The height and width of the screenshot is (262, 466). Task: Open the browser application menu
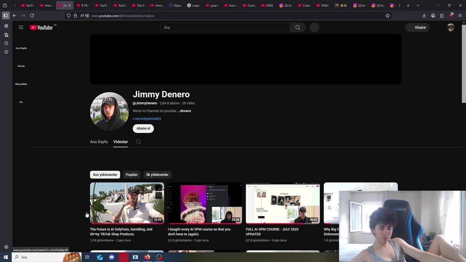[460, 16]
